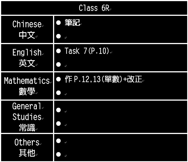188x162 pixels.
Task: Select the Chinese 中文 subject cell
Action: pos(27,29)
